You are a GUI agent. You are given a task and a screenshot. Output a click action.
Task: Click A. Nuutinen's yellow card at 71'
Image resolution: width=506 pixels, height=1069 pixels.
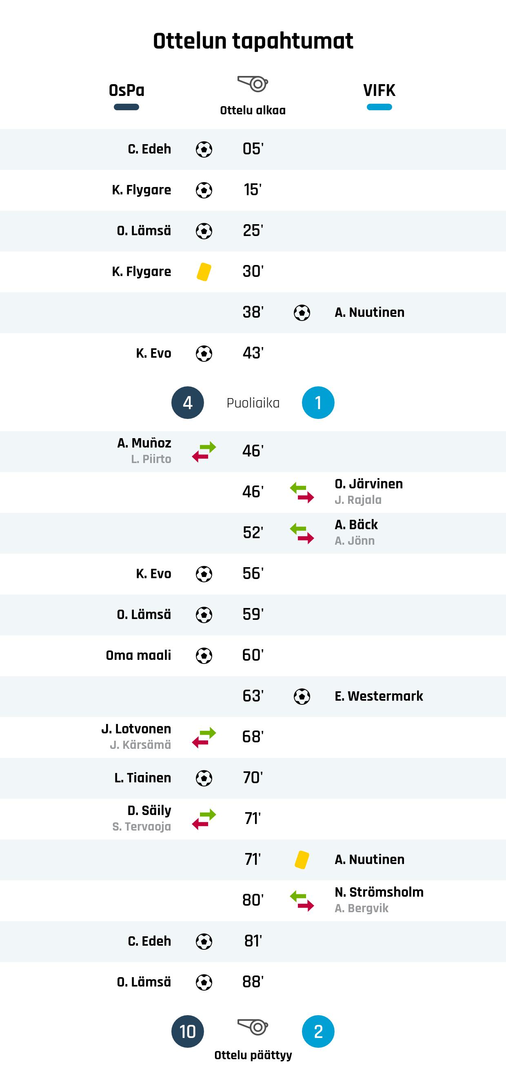(x=302, y=860)
